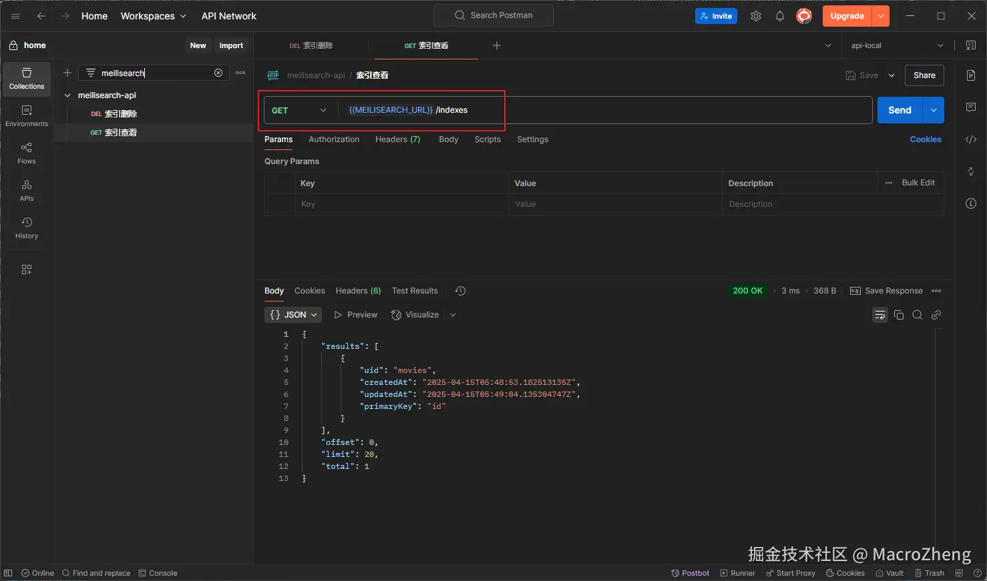
Task: Open History in the sidebar
Action: coord(27,227)
